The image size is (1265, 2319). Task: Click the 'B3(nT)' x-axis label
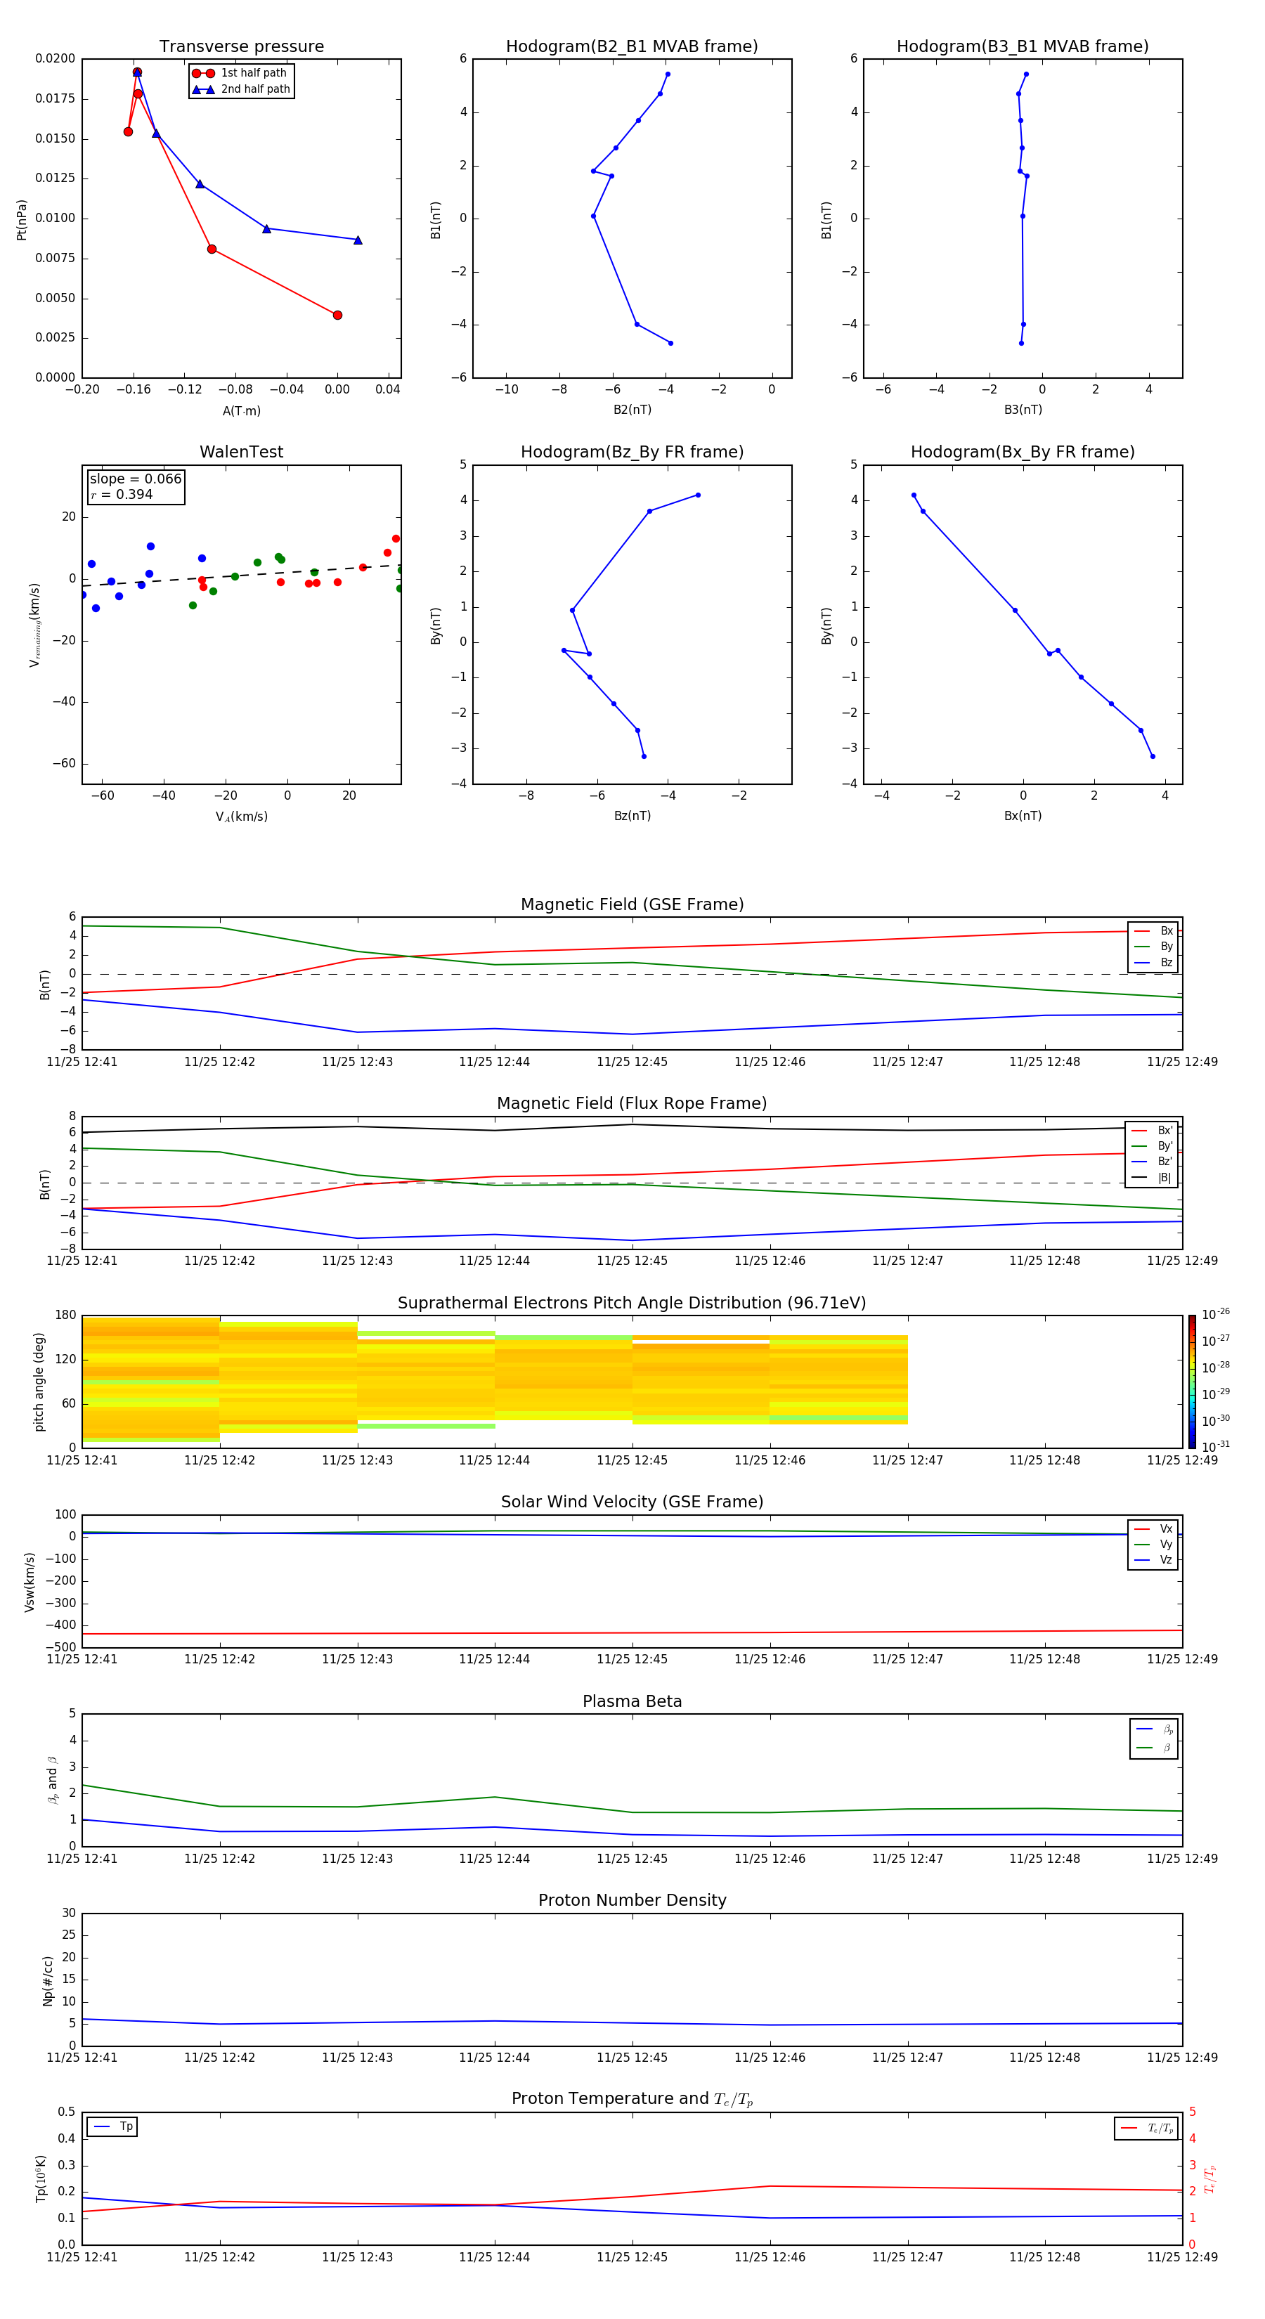click(x=1023, y=410)
